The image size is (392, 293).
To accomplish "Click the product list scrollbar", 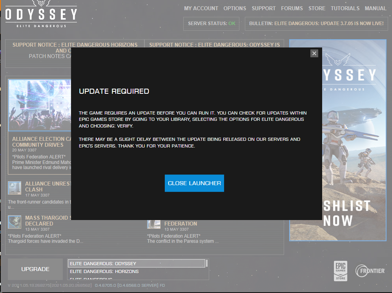I will pos(207,264).
